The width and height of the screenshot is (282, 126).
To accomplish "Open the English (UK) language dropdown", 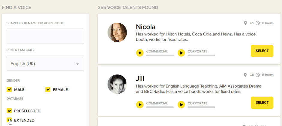I will pos(45,64).
